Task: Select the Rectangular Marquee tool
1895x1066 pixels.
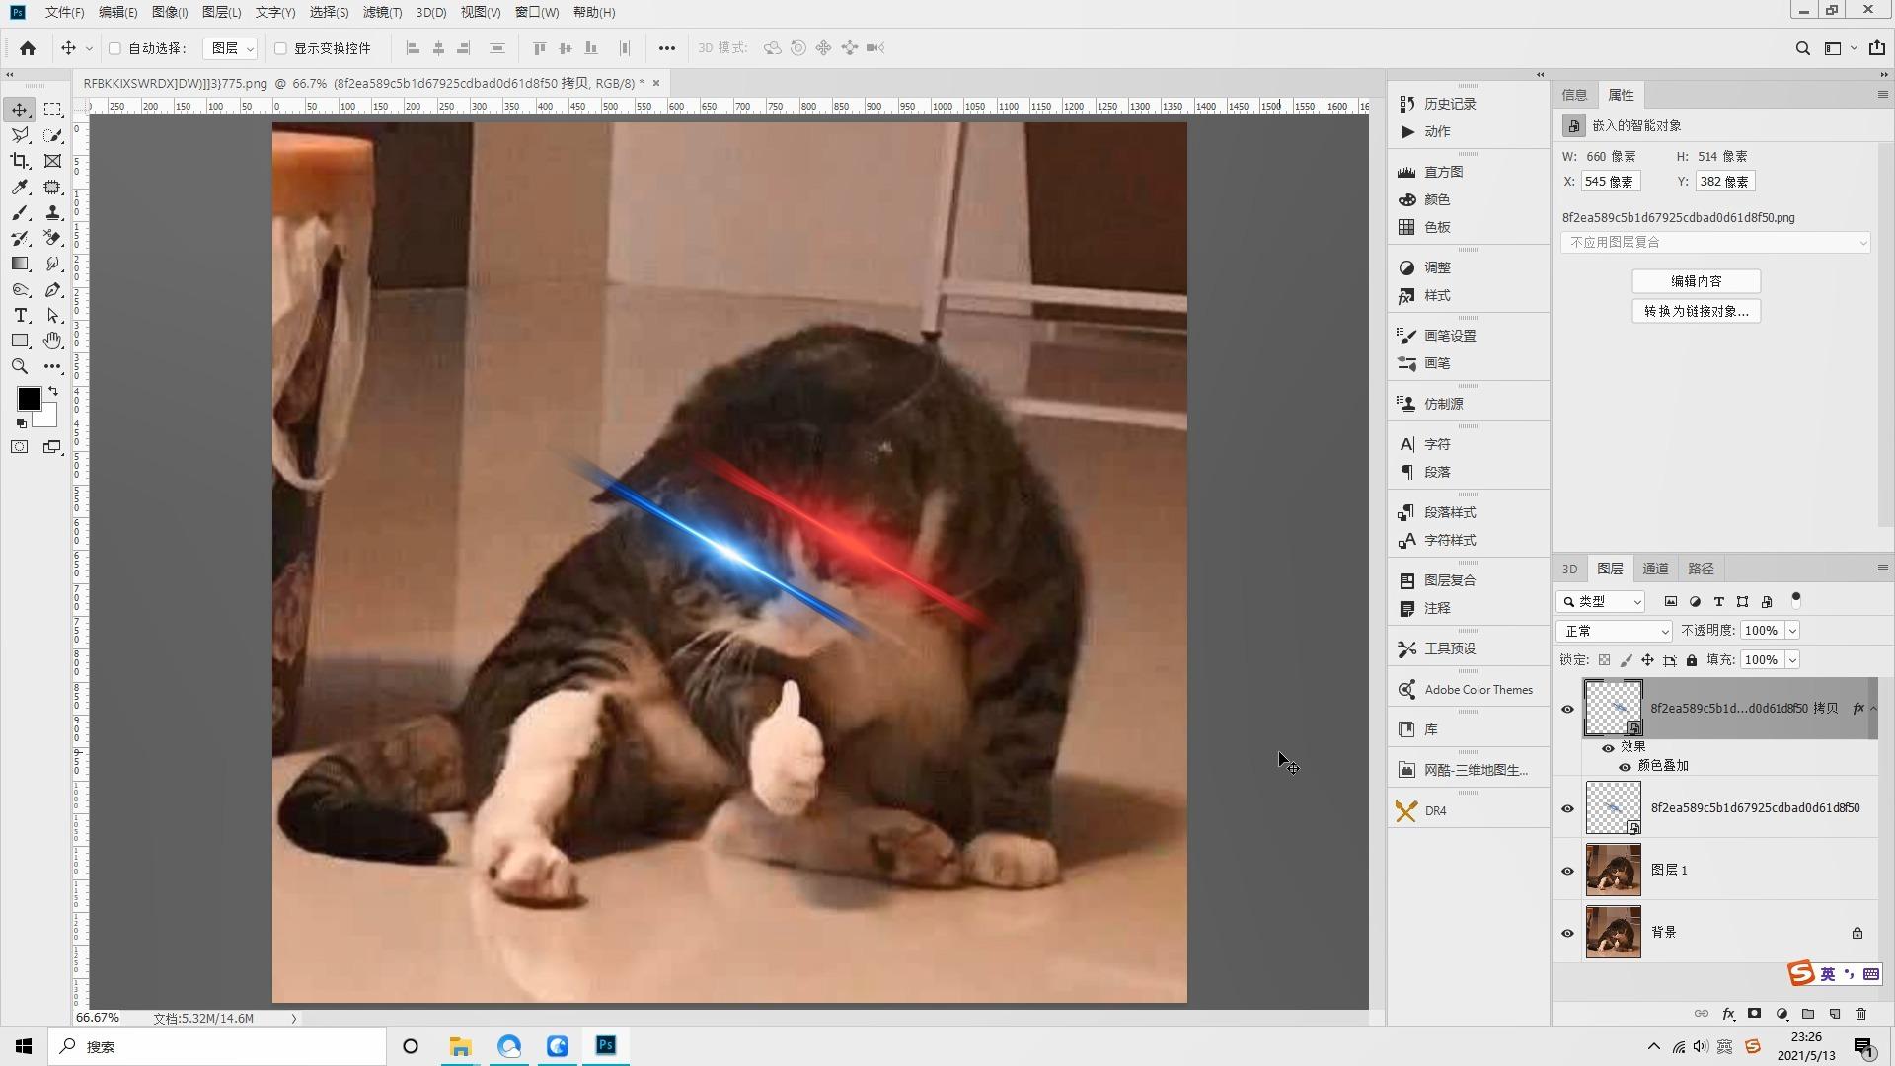Action: [52, 110]
